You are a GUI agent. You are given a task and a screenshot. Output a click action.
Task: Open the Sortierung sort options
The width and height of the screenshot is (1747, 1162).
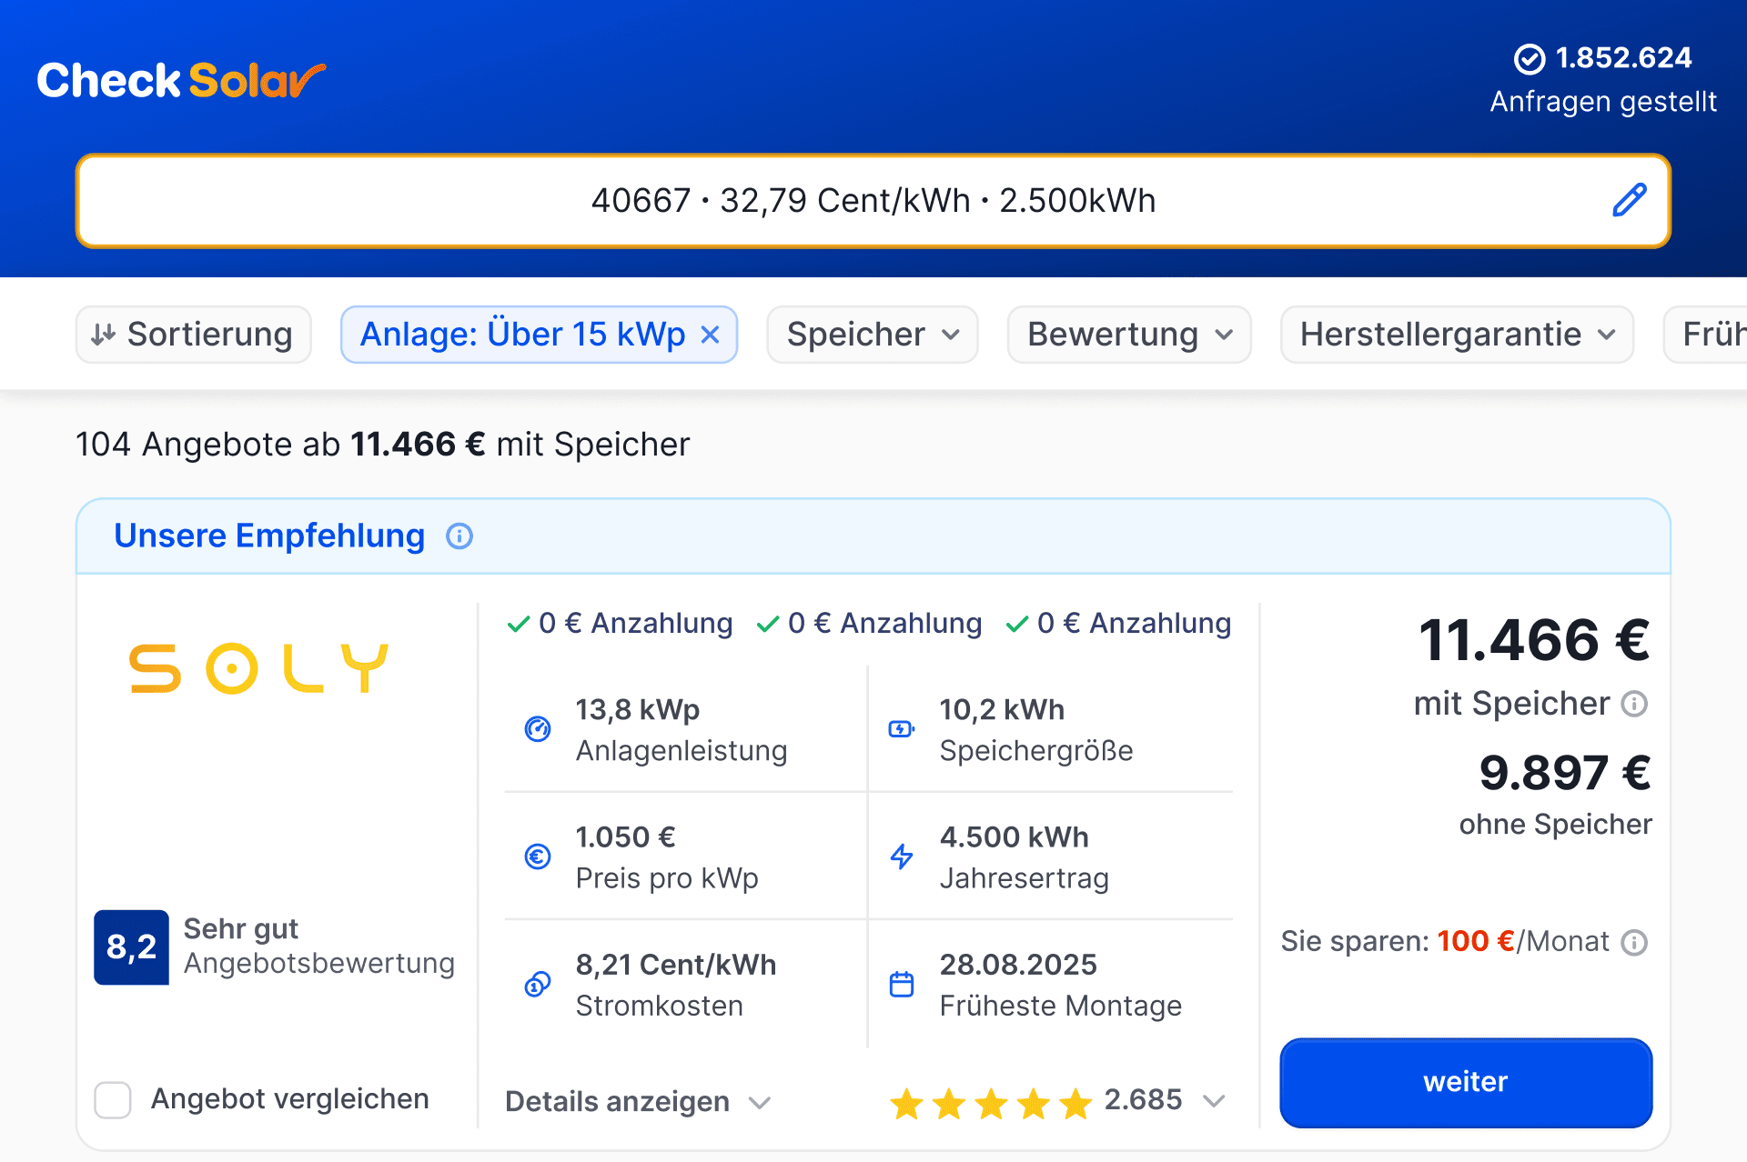pyautogui.click(x=193, y=335)
